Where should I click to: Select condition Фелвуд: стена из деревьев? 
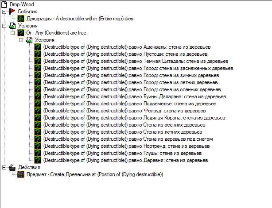(x=124, y=111)
